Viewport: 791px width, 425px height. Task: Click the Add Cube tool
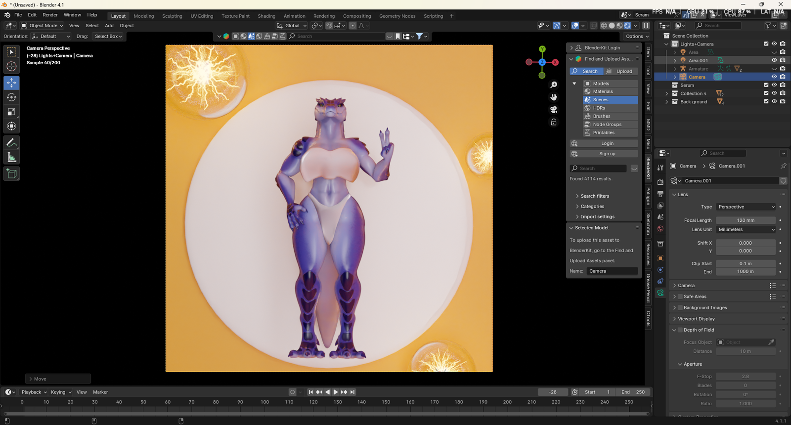point(11,173)
